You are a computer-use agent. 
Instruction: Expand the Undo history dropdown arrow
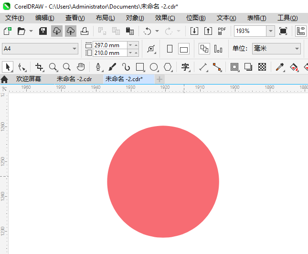point(157,31)
